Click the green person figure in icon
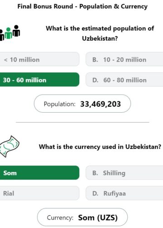Screen dimensions: 163x228 (x=8, y=33)
